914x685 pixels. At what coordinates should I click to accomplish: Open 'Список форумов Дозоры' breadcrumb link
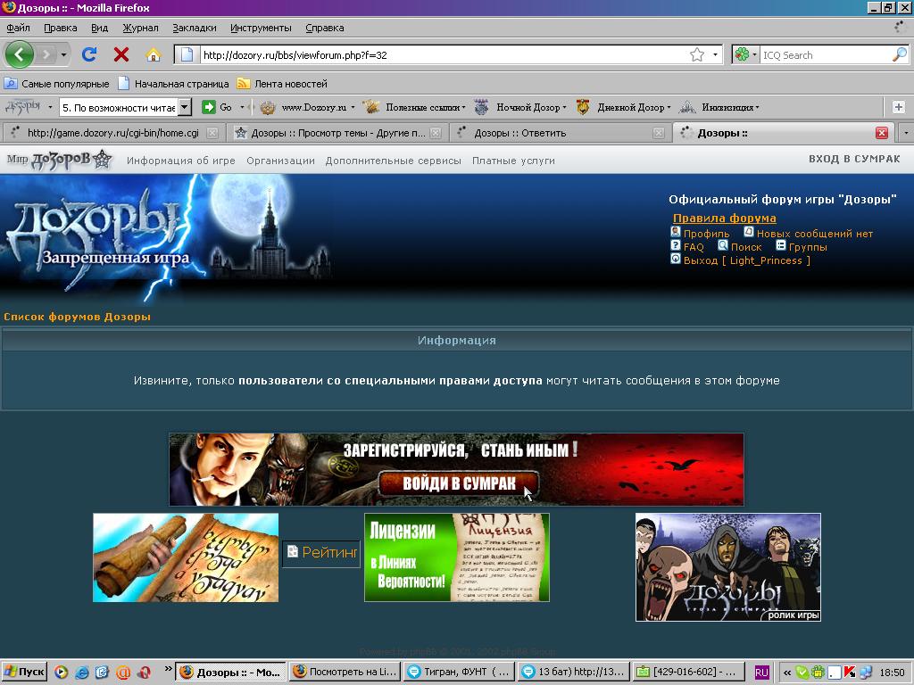(77, 317)
